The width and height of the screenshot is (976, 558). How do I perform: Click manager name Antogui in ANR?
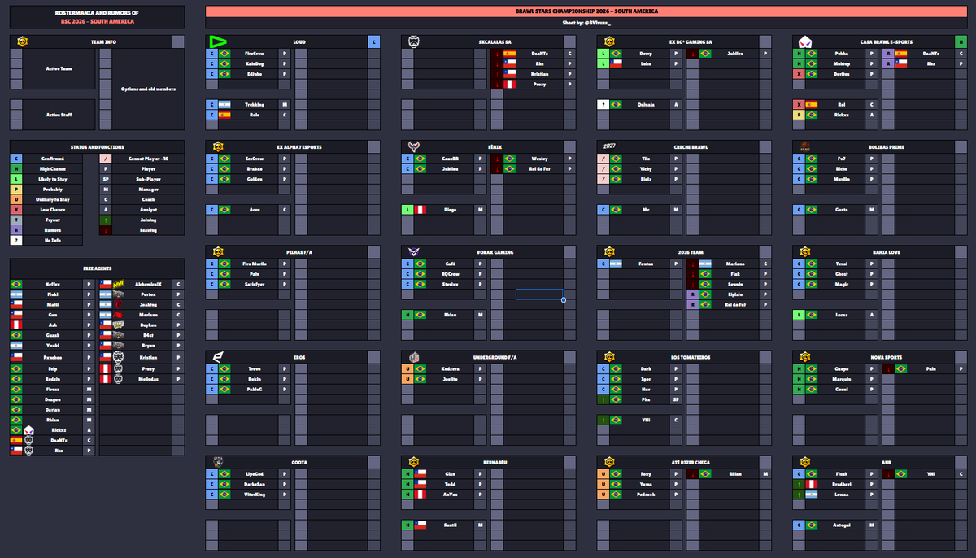click(x=842, y=525)
